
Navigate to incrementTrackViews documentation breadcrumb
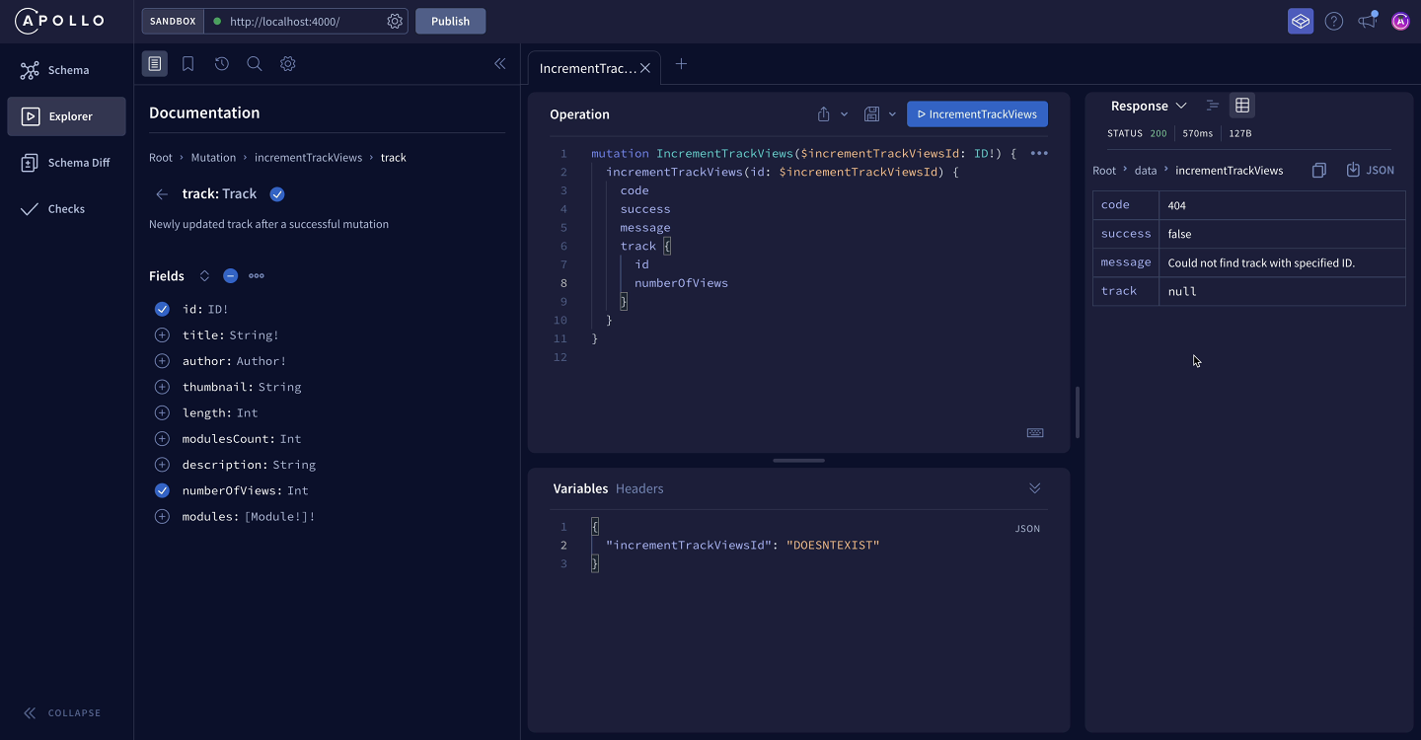point(308,158)
